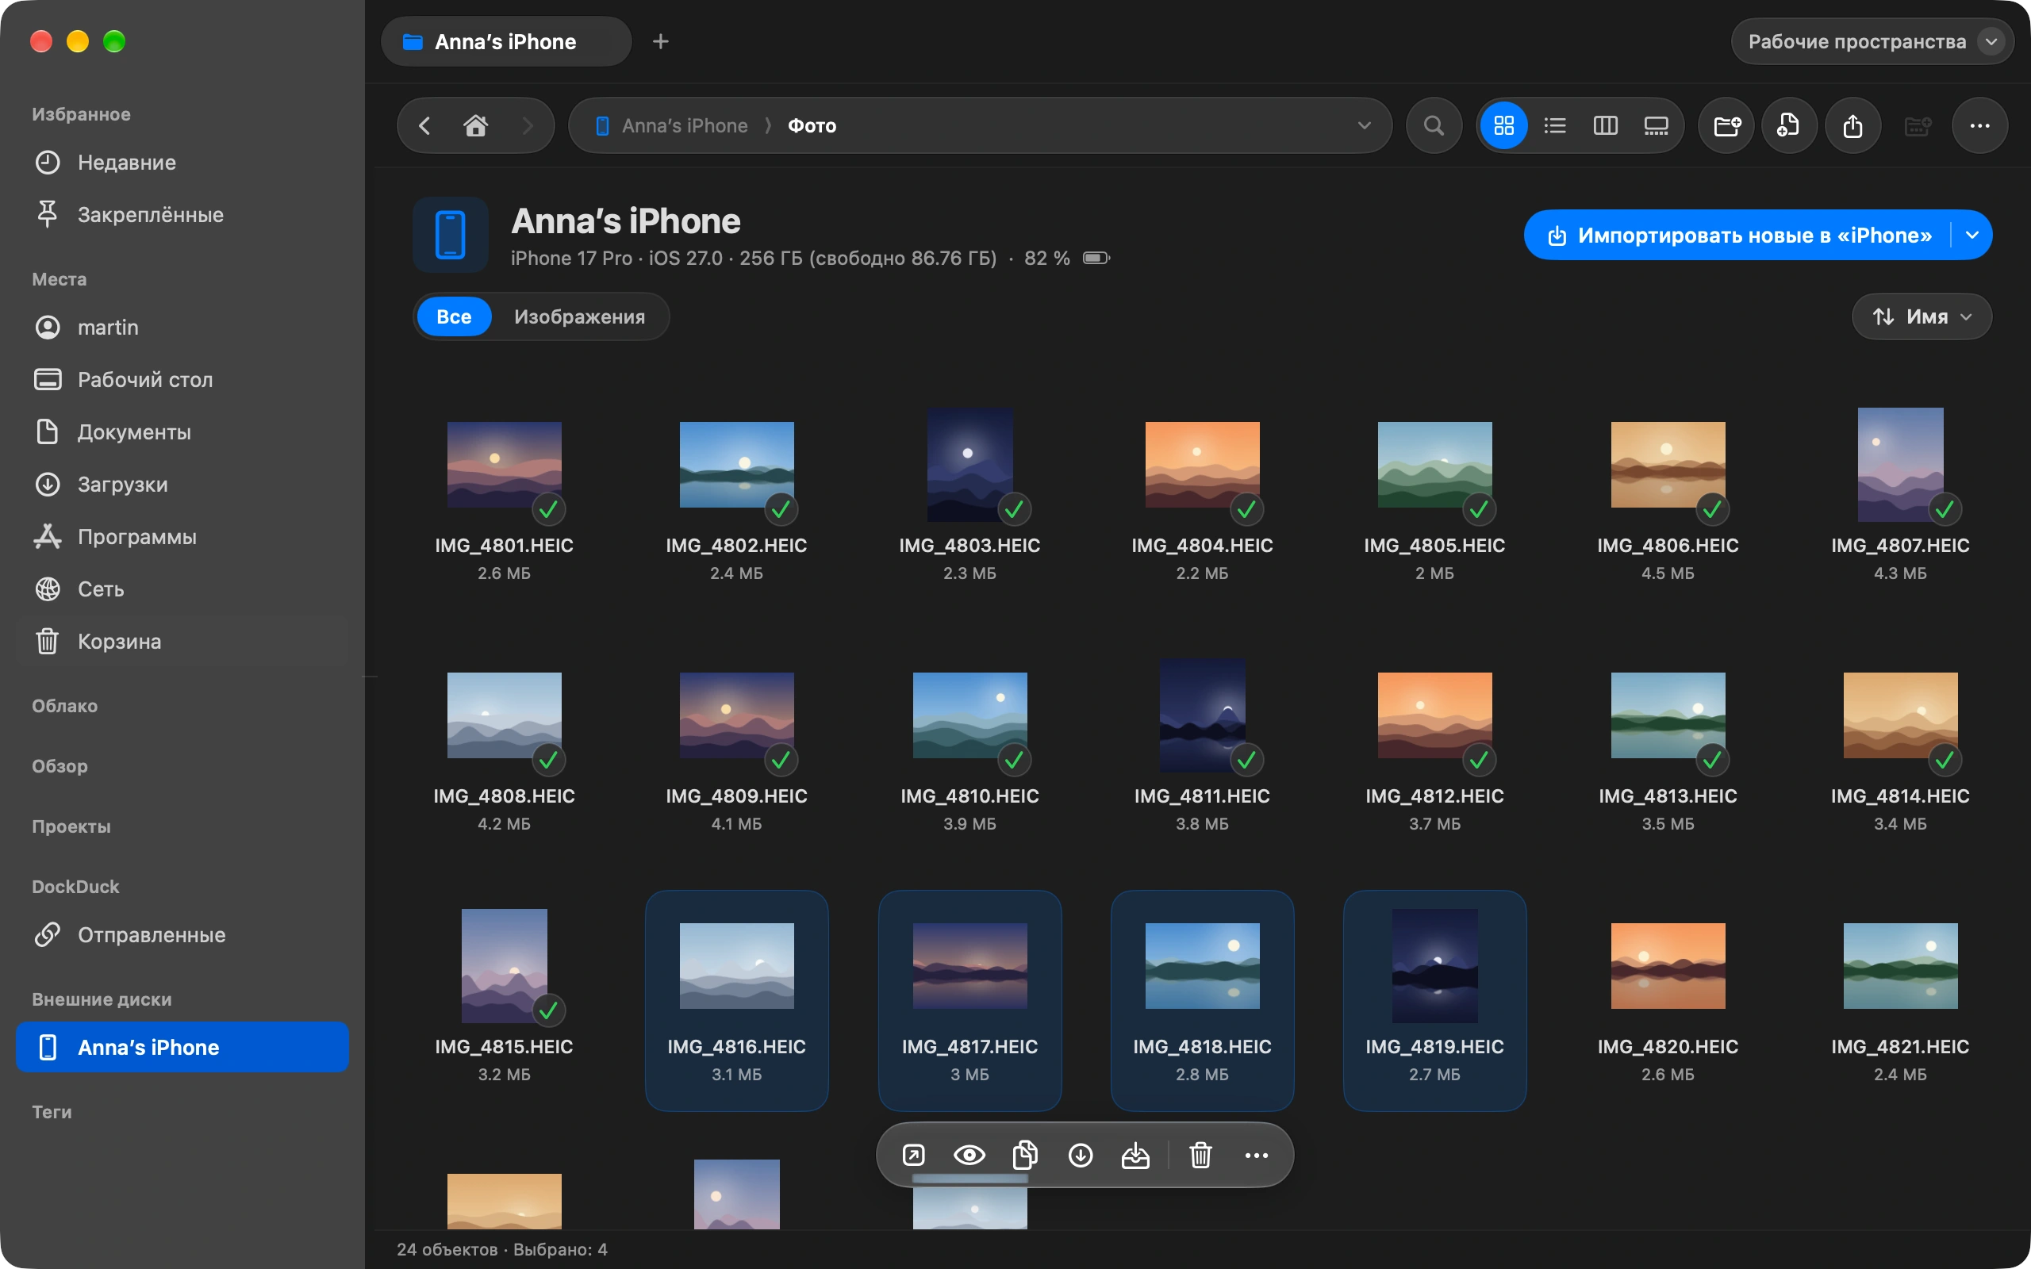Select the IMG_4811.HEIC thumbnail
The height and width of the screenshot is (1269, 2031).
click(1202, 715)
